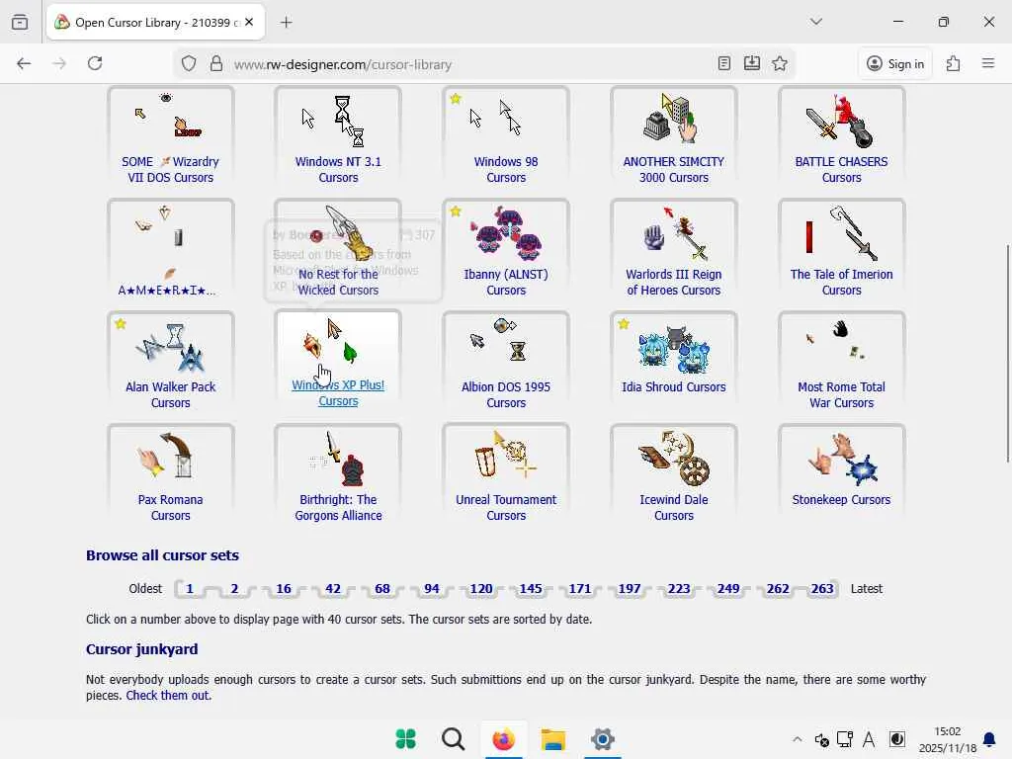
Task: Click the site padlock icon
Action: pos(216,64)
